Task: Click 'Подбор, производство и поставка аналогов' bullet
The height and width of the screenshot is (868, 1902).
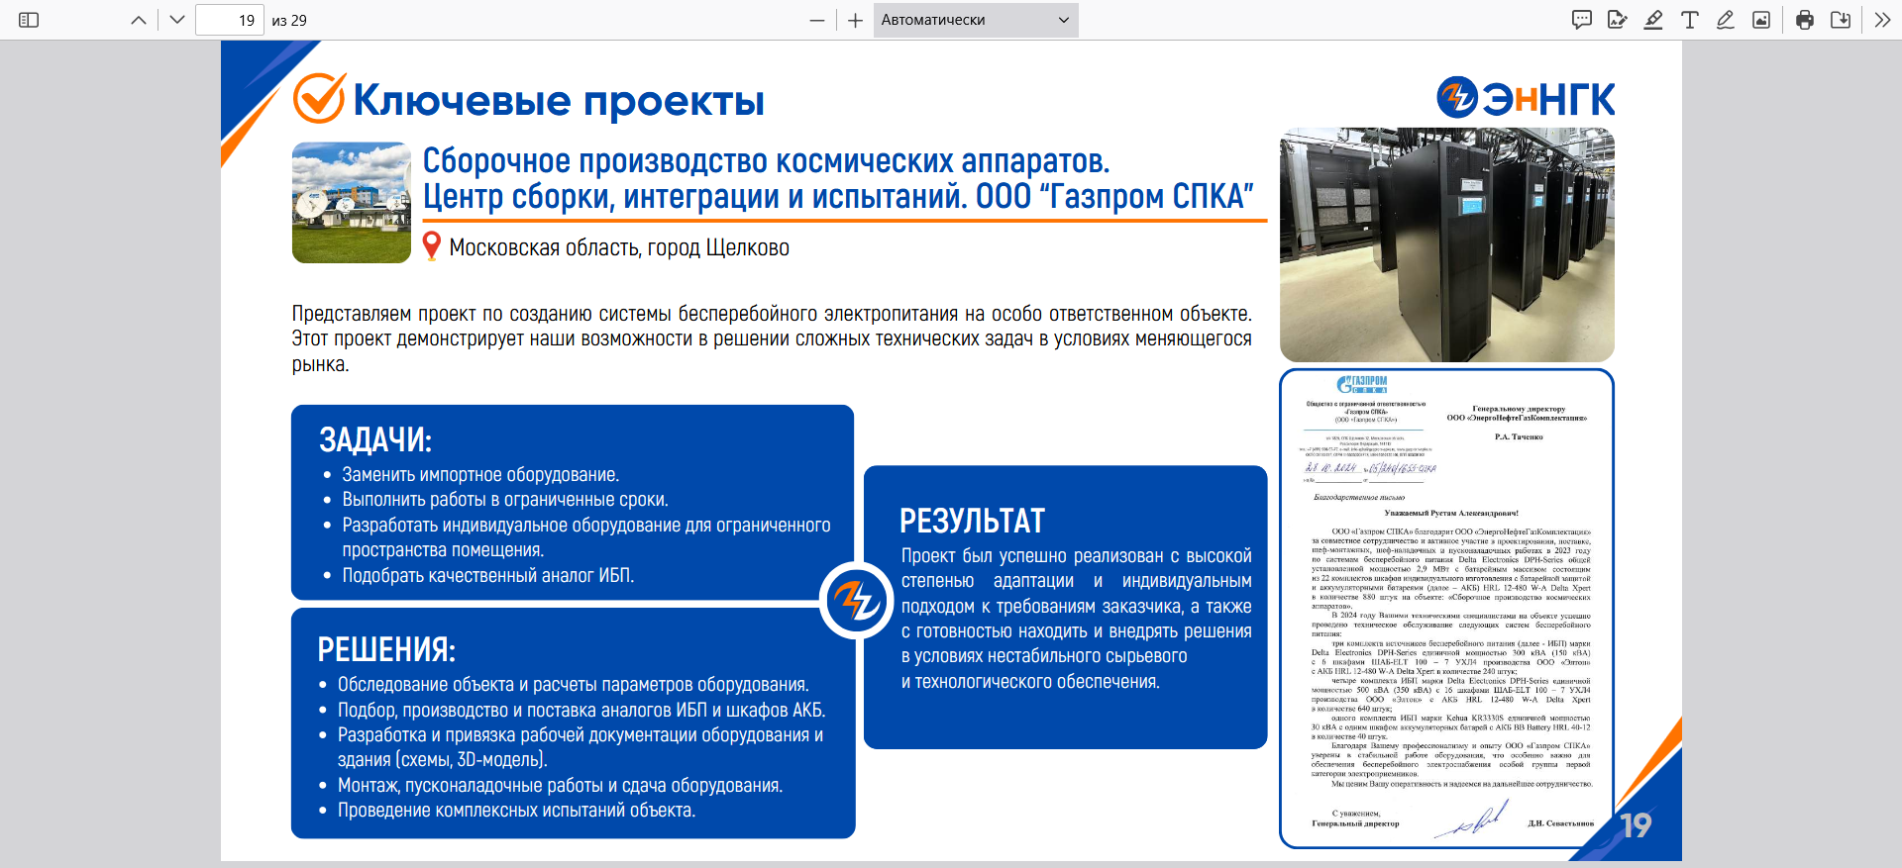Action: click(581, 711)
